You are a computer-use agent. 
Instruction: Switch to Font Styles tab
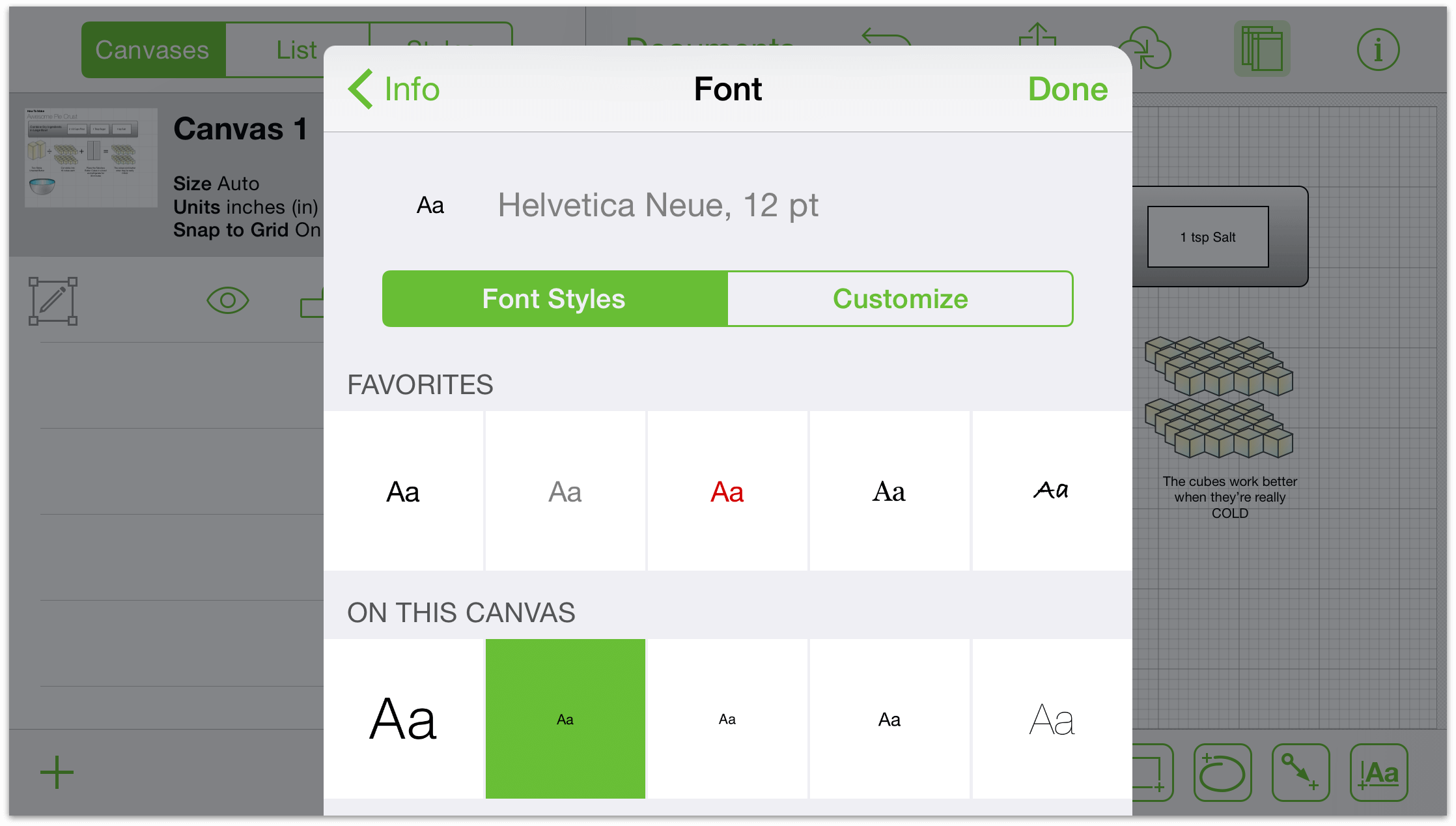coord(553,298)
